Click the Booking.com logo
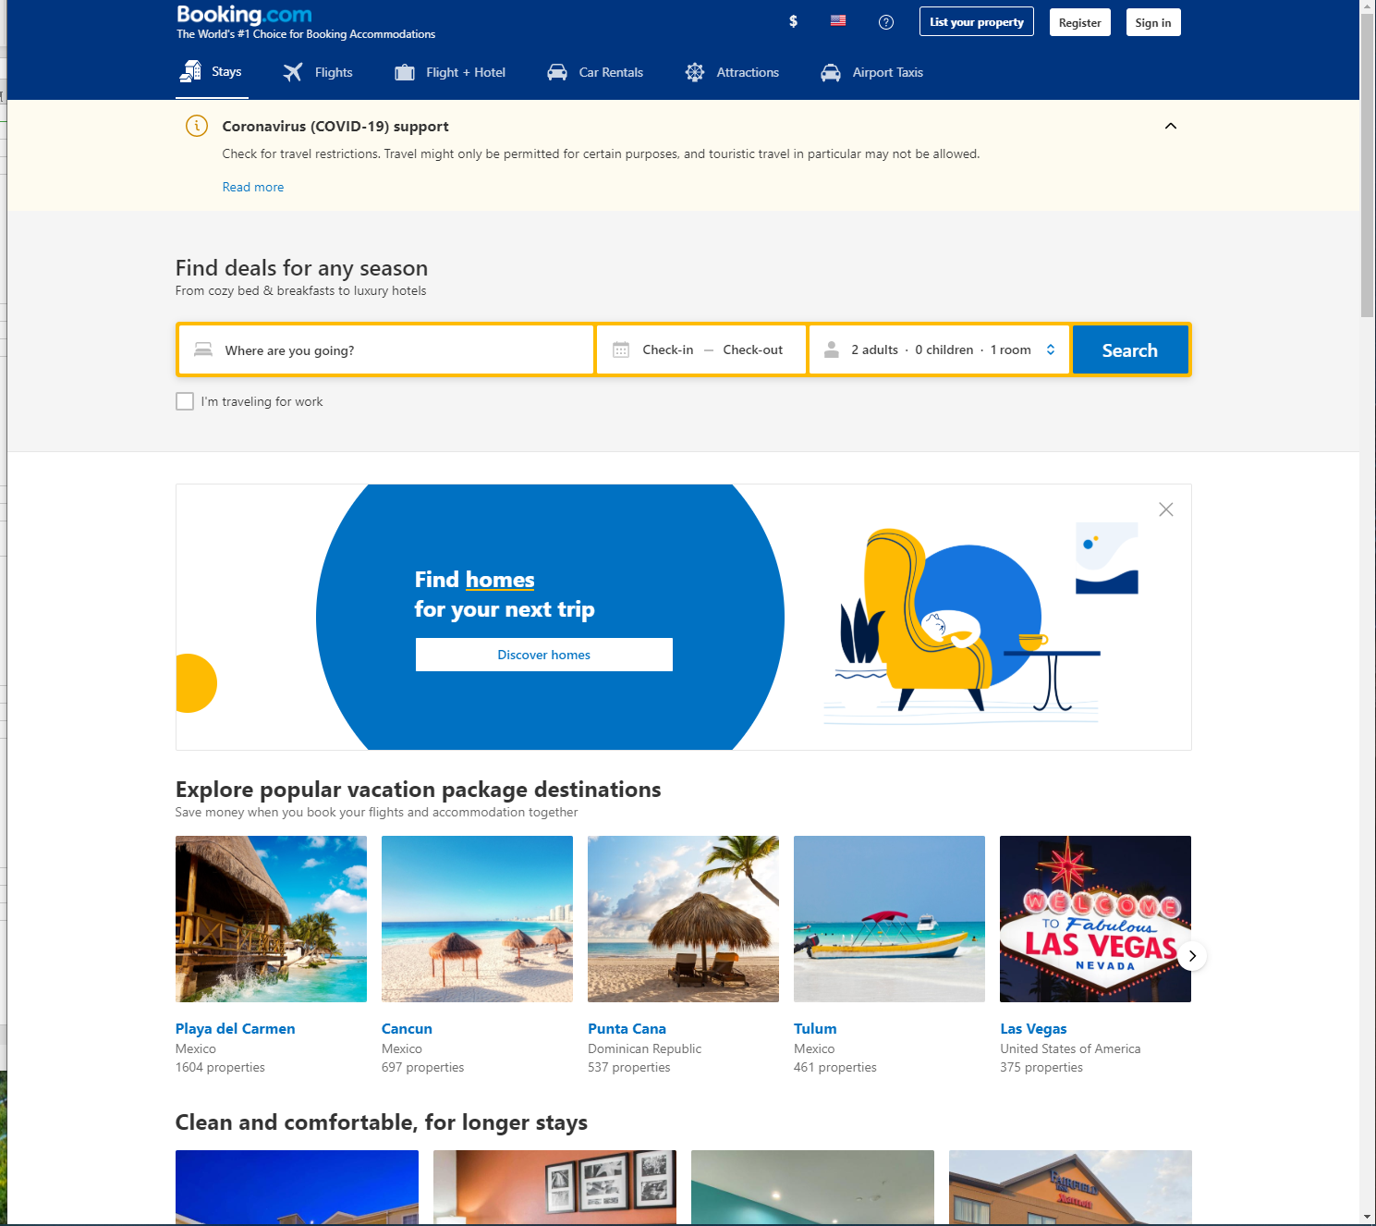This screenshot has height=1226, width=1376. click(244, 15)
